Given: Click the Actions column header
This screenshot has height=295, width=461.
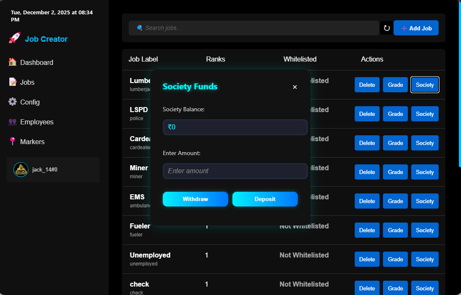Looking at the screenshot, I should [x=372, y=59].
